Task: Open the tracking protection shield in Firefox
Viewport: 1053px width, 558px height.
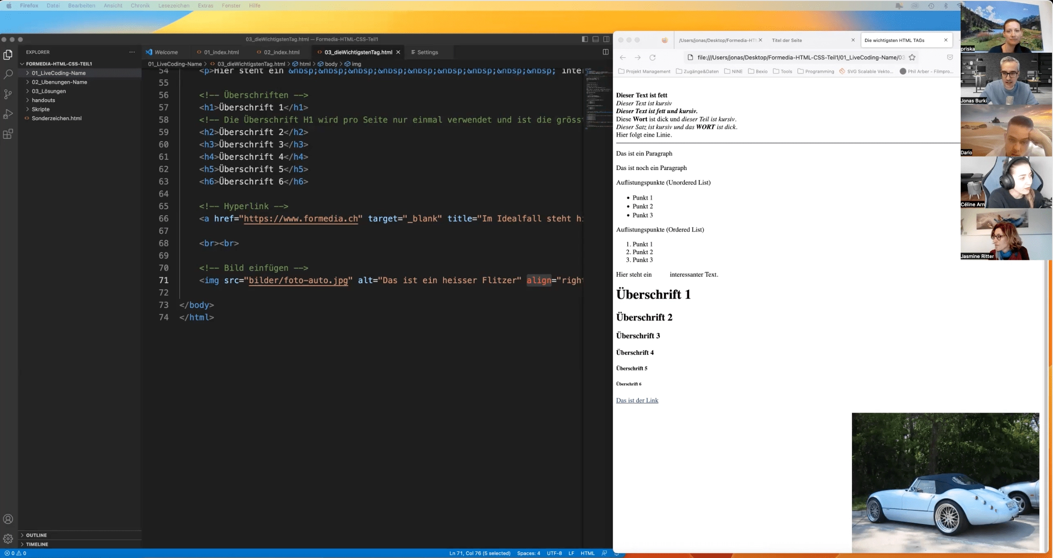Action: (x=950, y=57)
